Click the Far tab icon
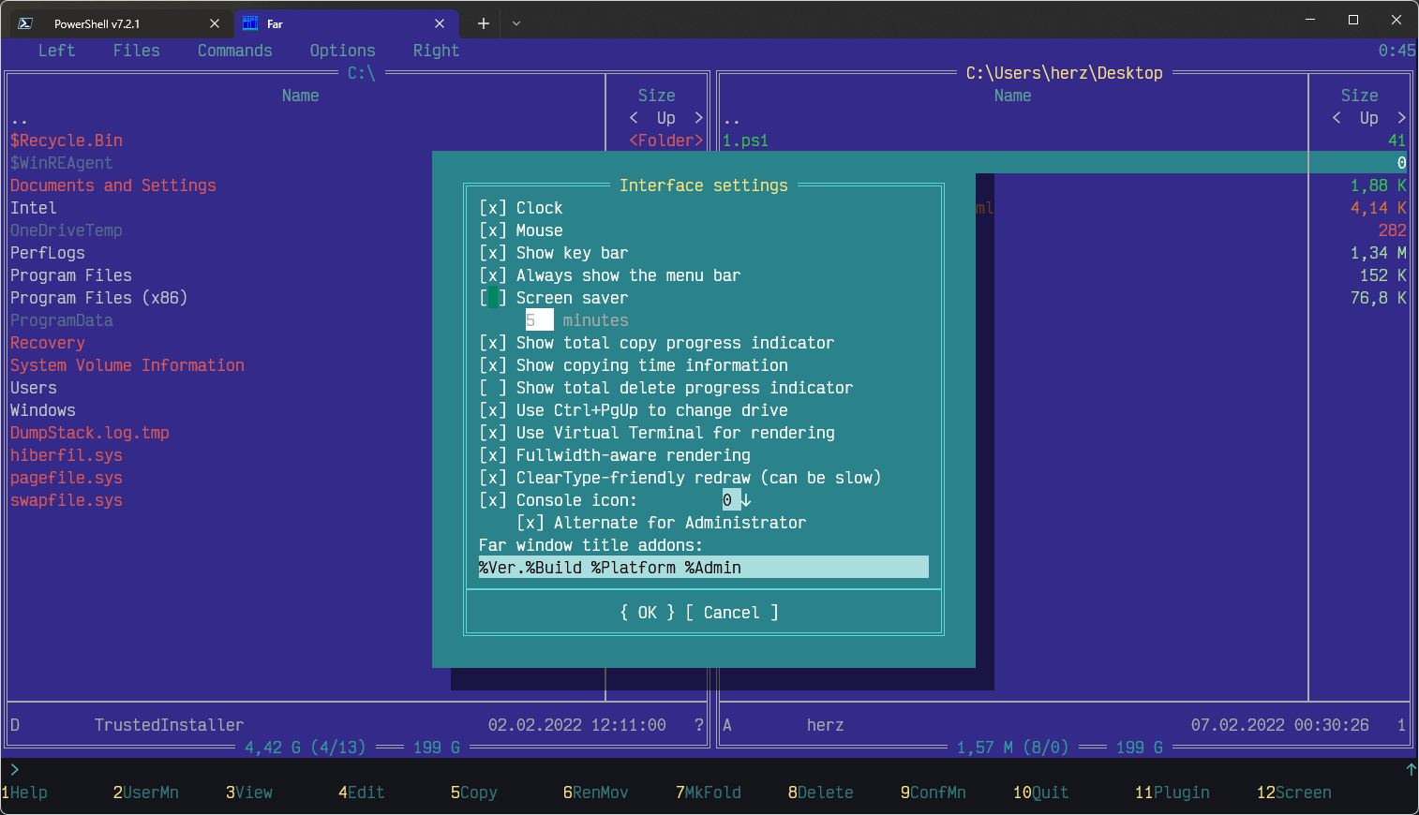Screen dimensions: 1419x815 pos(250,23)
